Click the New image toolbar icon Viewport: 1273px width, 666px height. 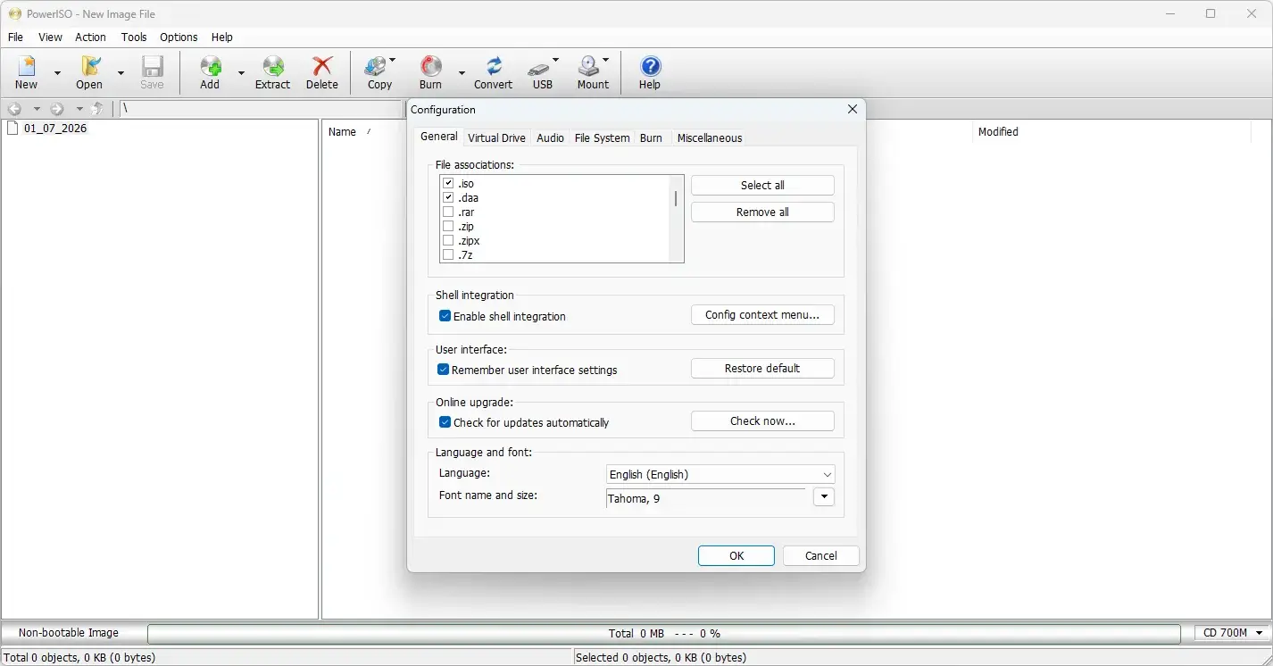(27, 66)
